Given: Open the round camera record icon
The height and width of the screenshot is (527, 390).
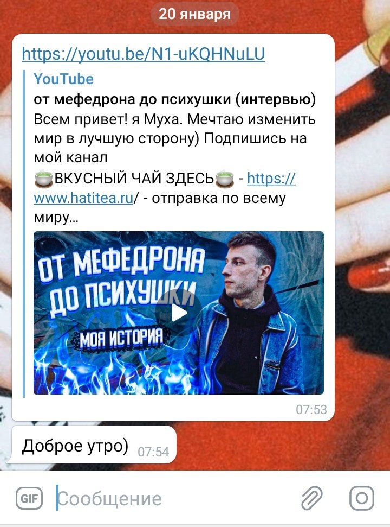Looking at the screenshot, I should pyautogui.click(x=362, y=498).
